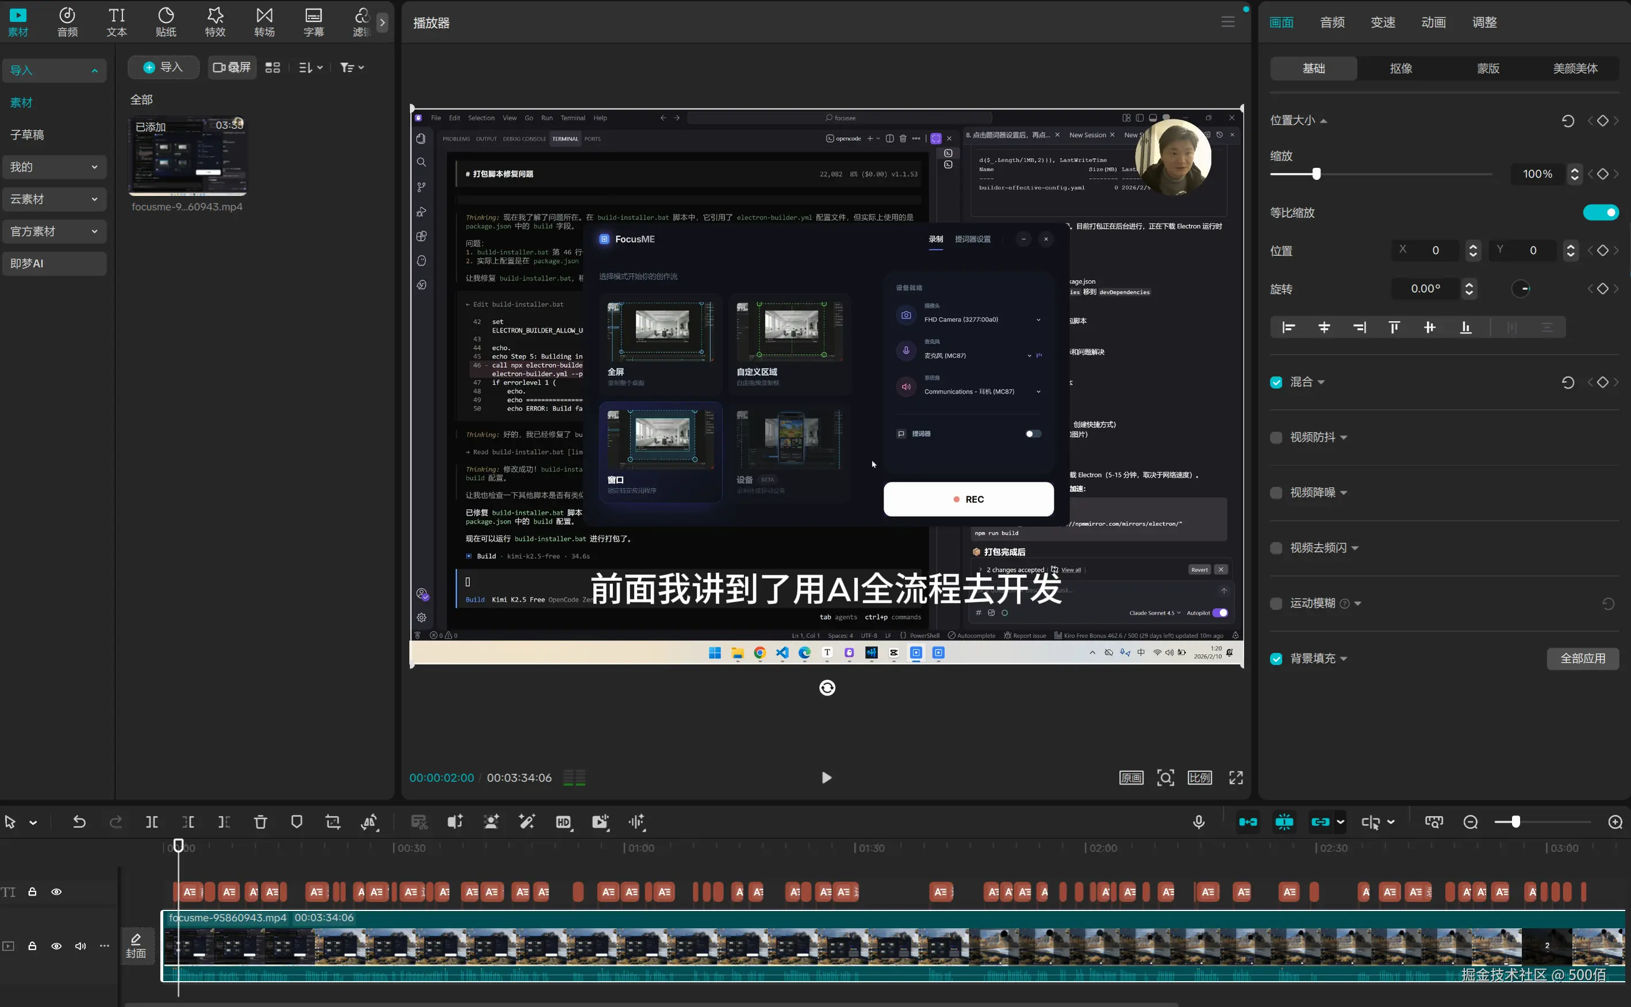The image size is (1631, 1007).
Task: Open the 贴纸 stickers panel
Action: point(166,22)
